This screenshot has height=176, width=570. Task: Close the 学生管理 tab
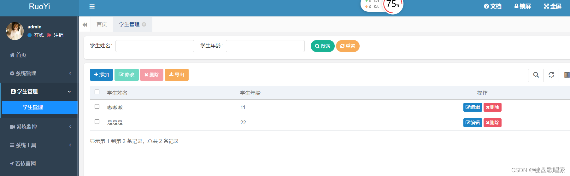tap(144, 24)
